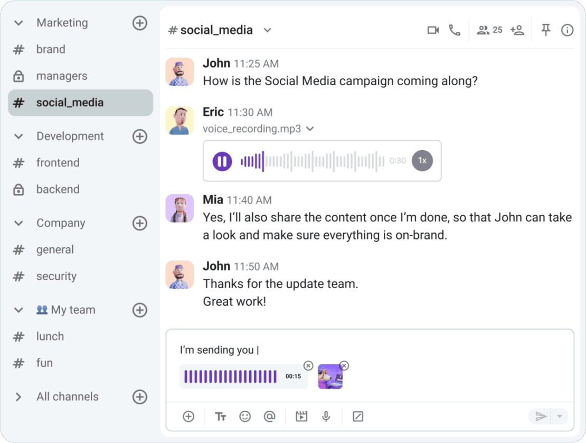Mention someone with the @ icon
Image resolution: width=586 pixels, height=443 pixels.
pyautogui.click(x=270, y=416)
